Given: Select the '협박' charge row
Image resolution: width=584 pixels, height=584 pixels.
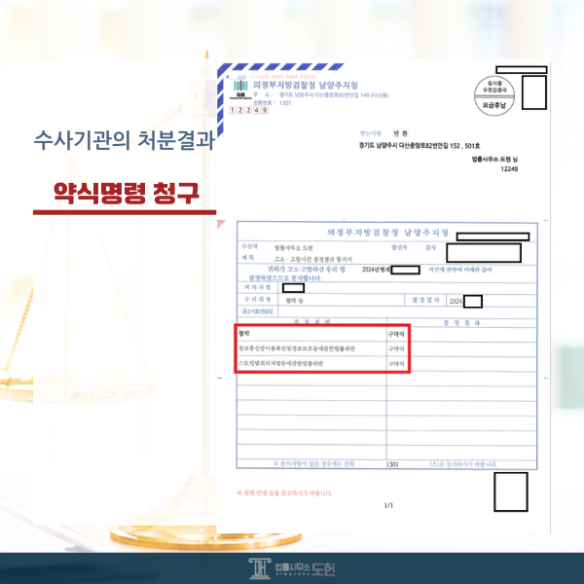Looking at the screenshot, I should click(244, 334).
